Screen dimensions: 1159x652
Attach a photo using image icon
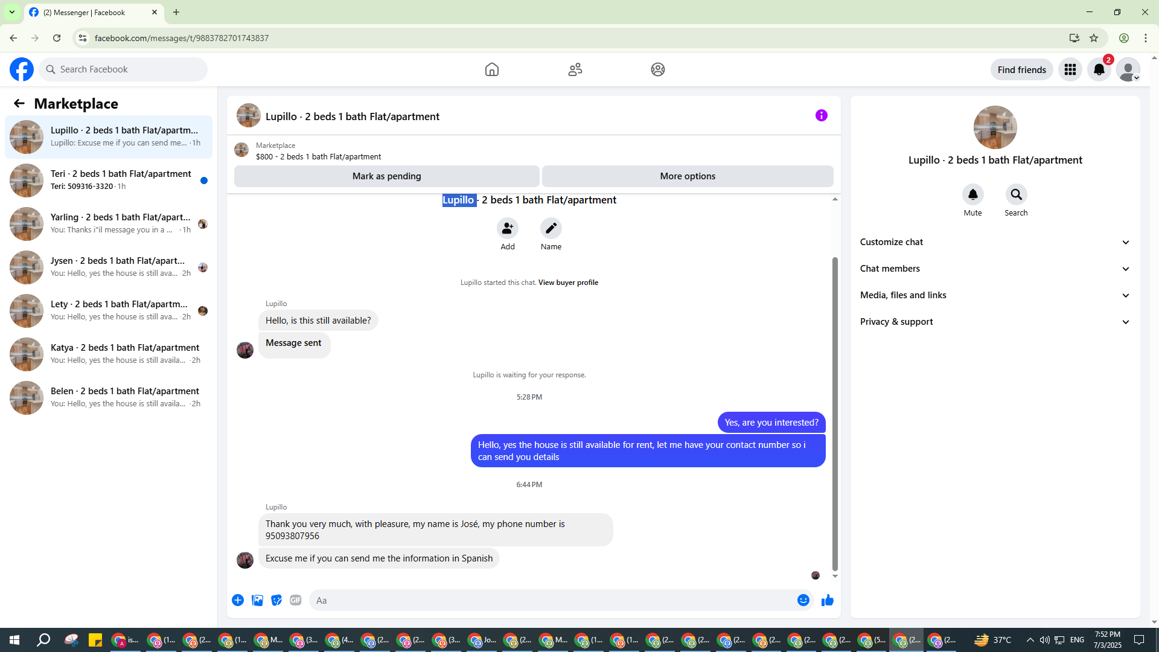[257, 600]
